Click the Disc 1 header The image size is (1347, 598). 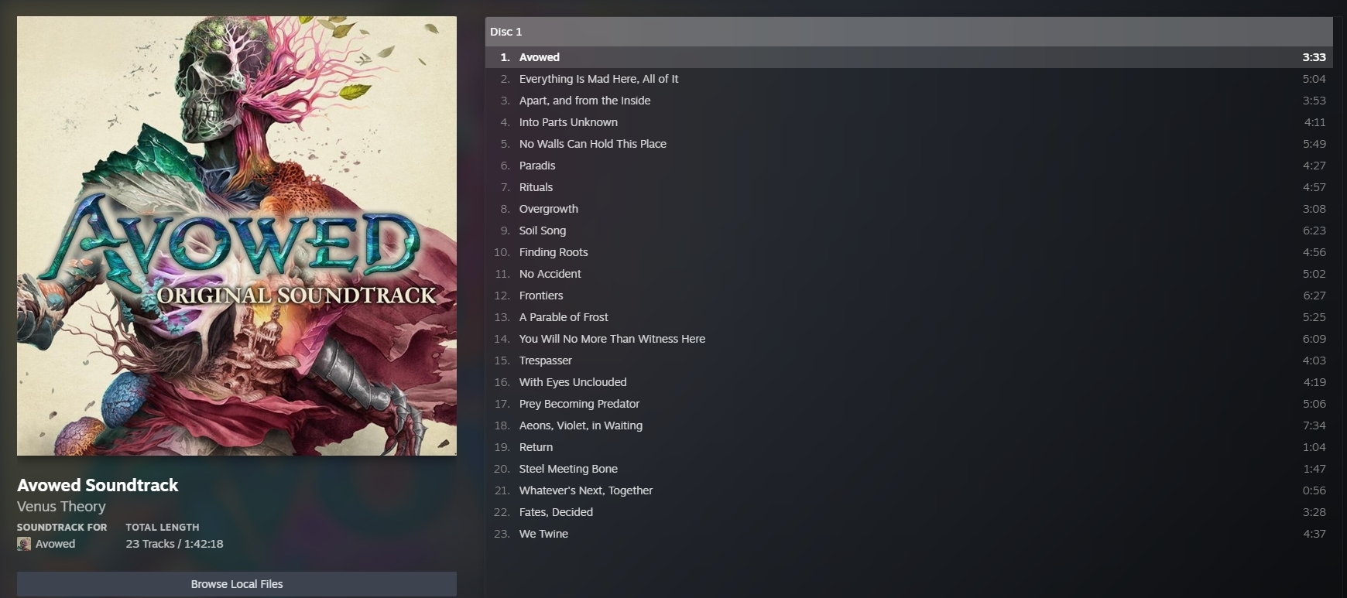(909, 32)
